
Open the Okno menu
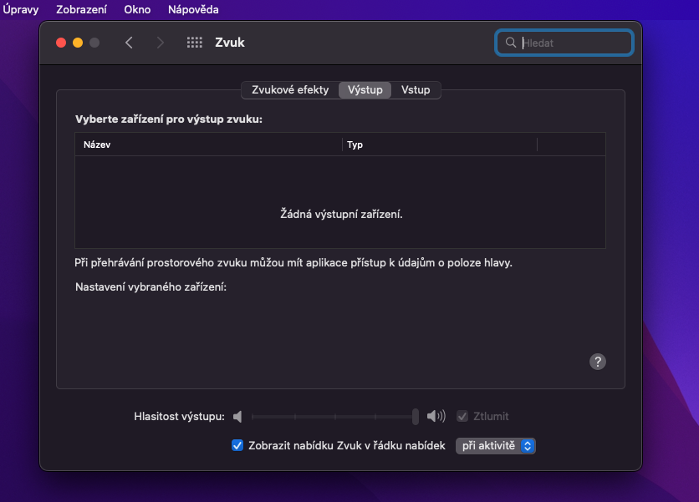pos(137,10)
